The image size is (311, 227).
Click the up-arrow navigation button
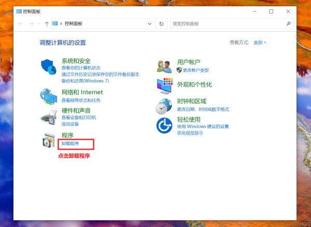coord(47,23)
